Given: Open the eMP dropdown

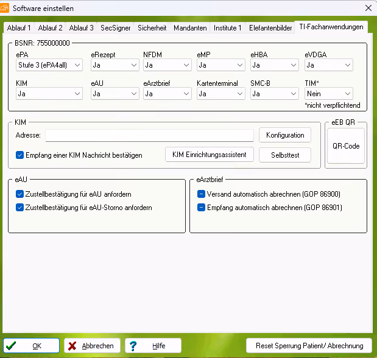Looking at the screenshot, I should tap(220, 65).
